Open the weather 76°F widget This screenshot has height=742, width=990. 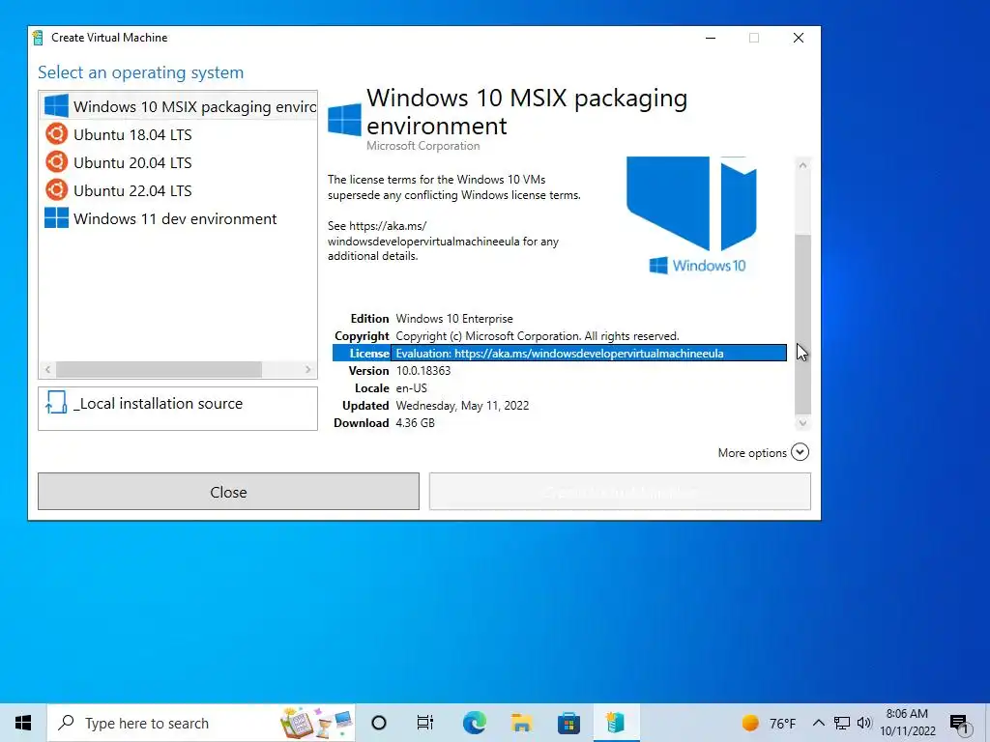[x=769, y=723]
